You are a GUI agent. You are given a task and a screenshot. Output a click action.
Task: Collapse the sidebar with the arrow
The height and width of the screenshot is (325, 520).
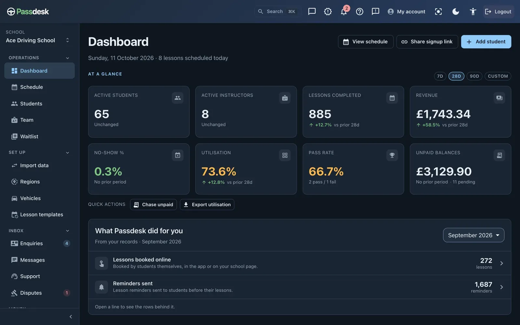[x=71, y=317]
